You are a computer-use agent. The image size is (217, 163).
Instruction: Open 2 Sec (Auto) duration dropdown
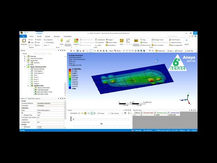click(116, 113)
